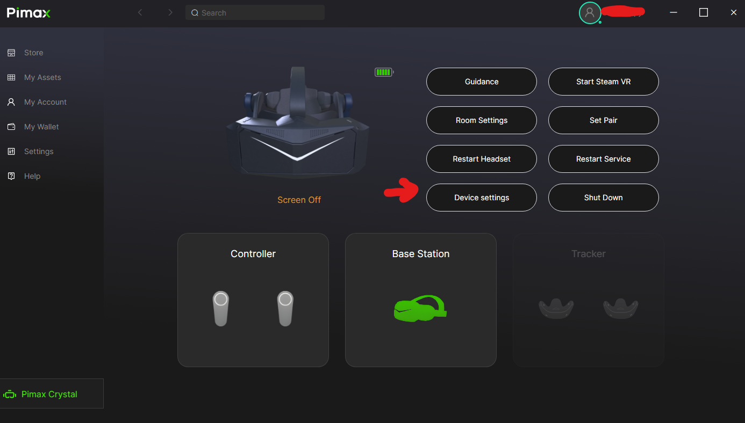Open Room Settings
Image resolution: width=745 pixels, height=423 pixels.
coord(482,120)
